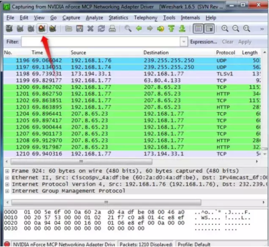Open the Internals menu
The image size is (269, 247).
click(x=190, y=18)
